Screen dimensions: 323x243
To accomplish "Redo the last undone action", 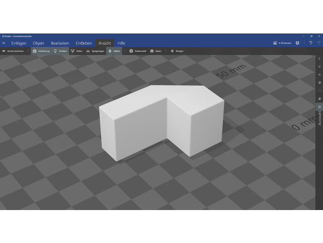I will 319,43.
